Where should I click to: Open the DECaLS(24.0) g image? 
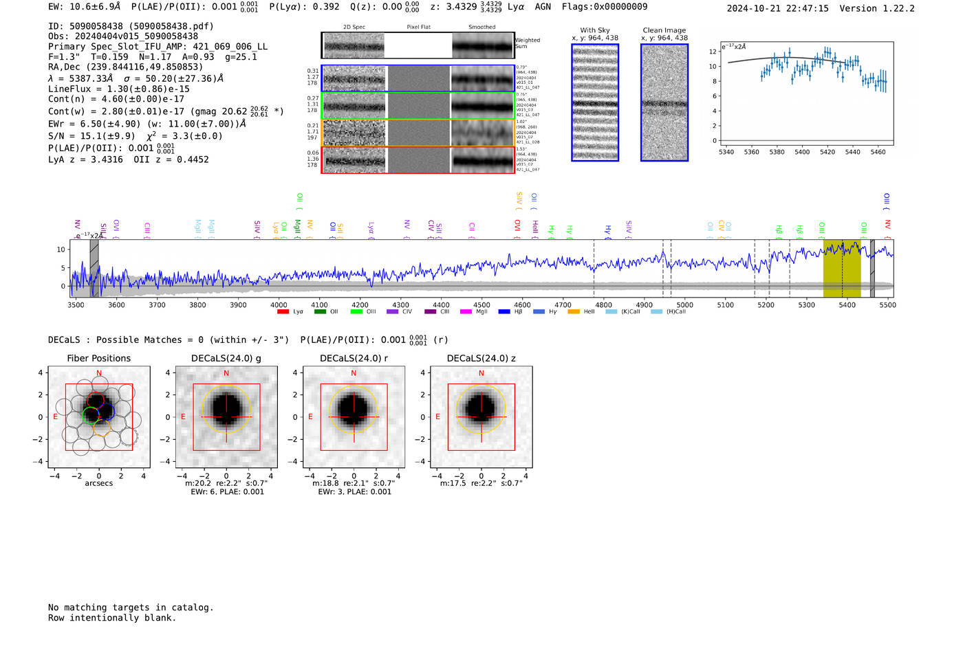tap(226, 417)
